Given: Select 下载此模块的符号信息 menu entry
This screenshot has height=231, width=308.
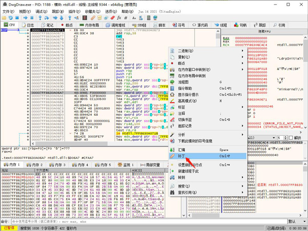Looking at the screenshot, I should tap(208, 141).
